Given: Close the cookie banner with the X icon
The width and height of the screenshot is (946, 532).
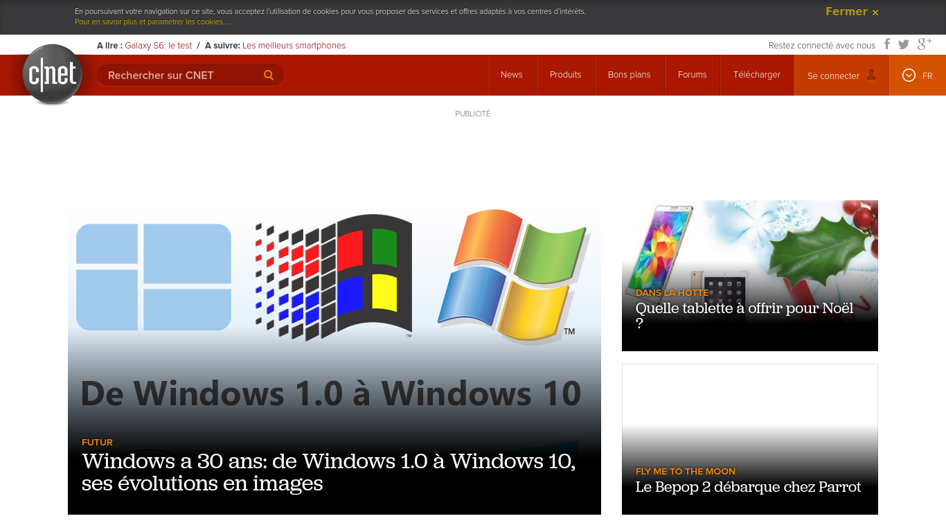Looking at the screenshot, I should coord(875,12).
